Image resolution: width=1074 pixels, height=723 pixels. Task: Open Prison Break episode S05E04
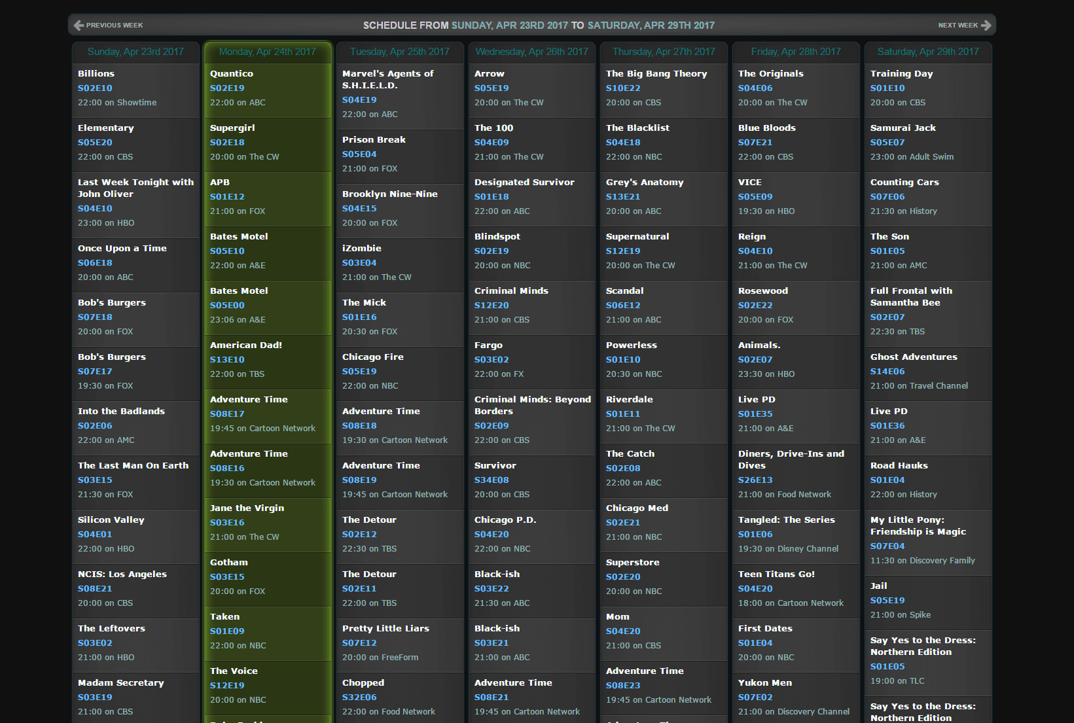[359, 154]
